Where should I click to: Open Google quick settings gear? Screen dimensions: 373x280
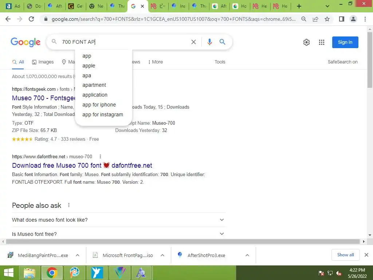[x=306, y=42]
